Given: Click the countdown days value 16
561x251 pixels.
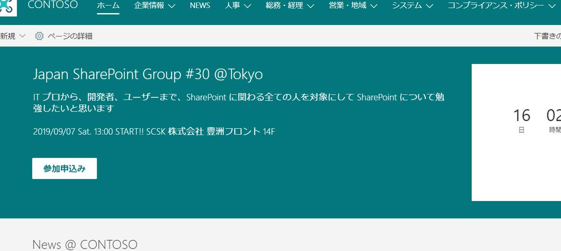Looking at the screenshot, I should coord(522,115).
